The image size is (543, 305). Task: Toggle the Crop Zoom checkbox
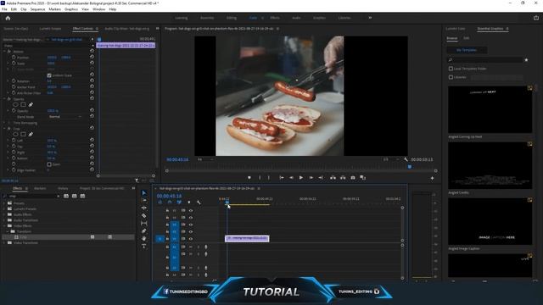coord(49,164)
